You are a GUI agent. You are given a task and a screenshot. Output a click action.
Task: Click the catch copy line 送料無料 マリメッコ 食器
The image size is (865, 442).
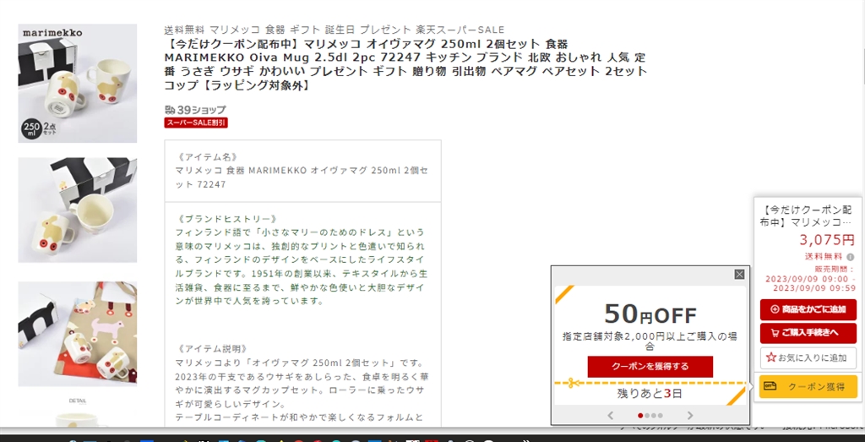click(334, 30)
